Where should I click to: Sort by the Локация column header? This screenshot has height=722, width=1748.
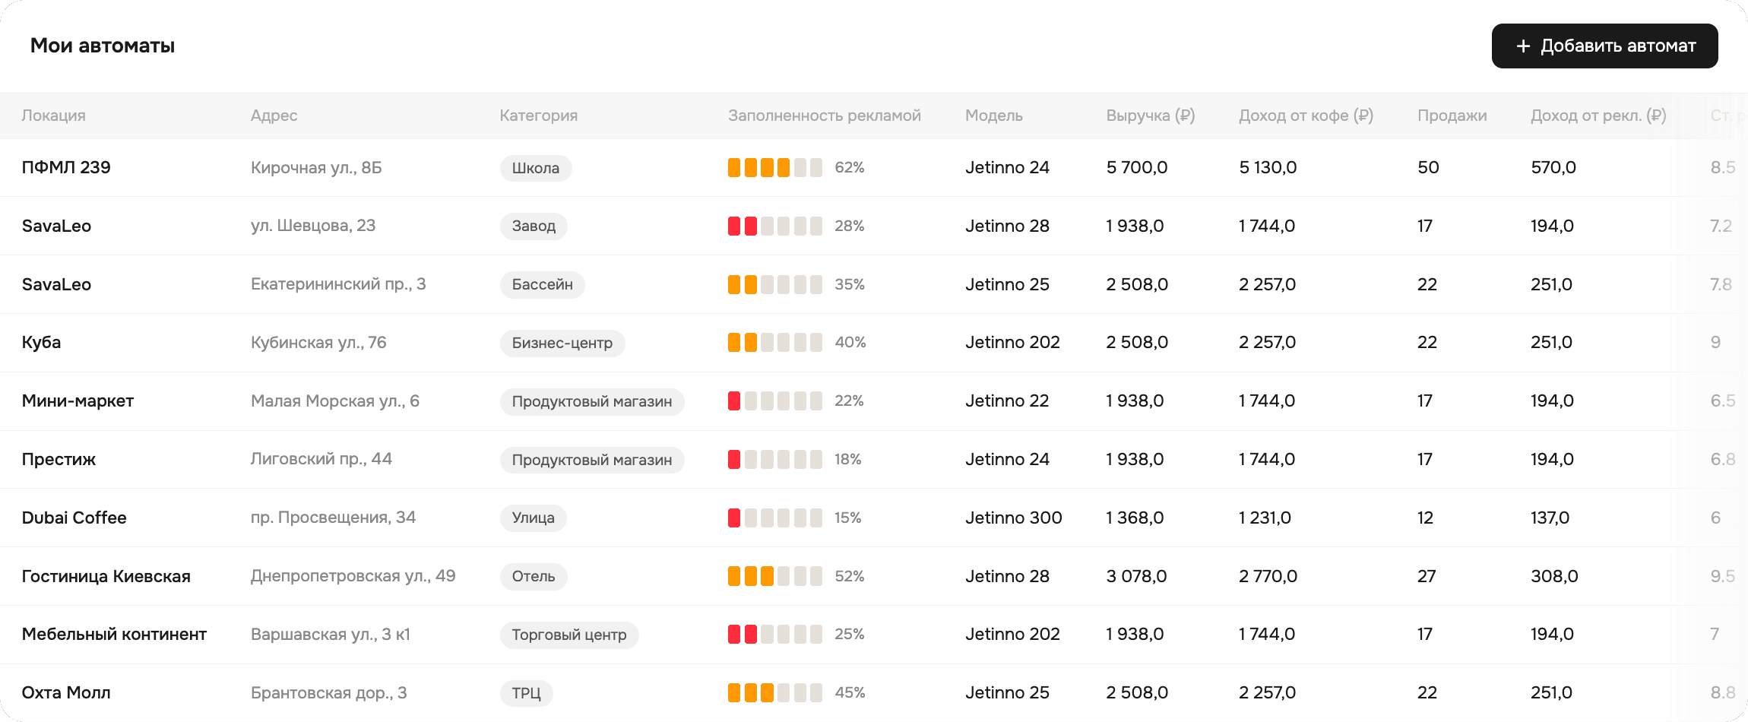pyautogui.click(x=53, y=116)
